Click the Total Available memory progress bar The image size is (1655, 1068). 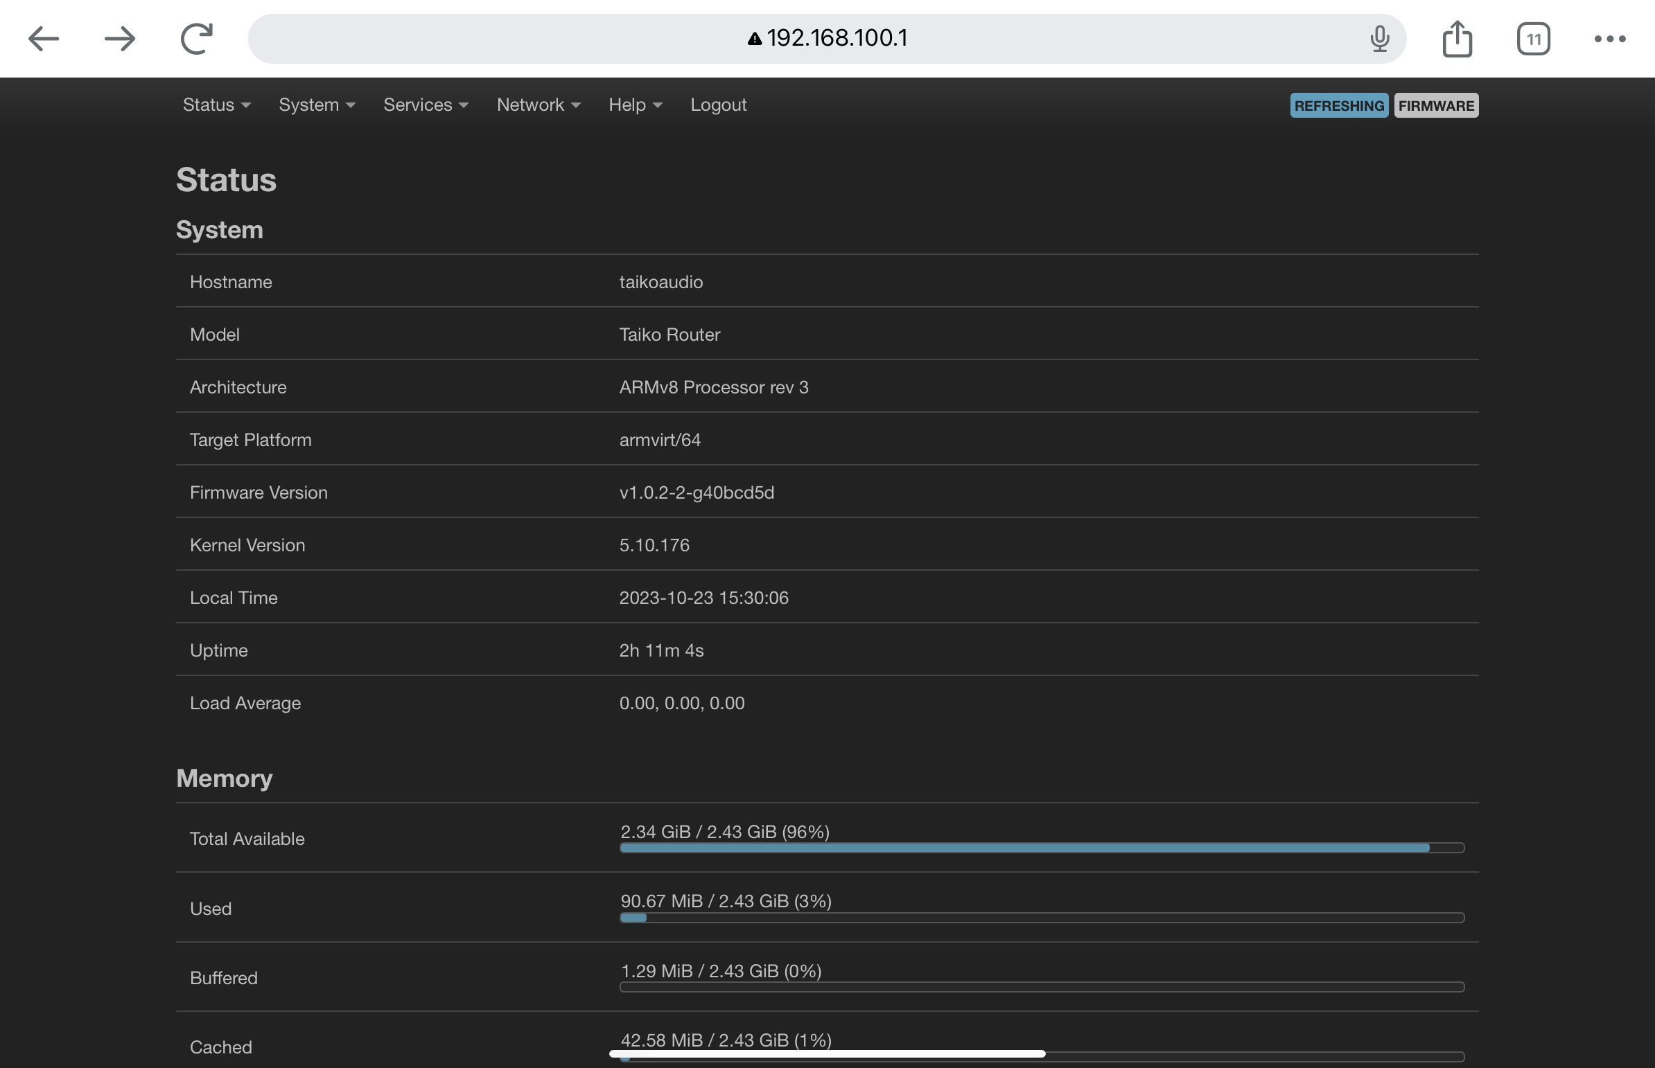tap(1042, 848)
